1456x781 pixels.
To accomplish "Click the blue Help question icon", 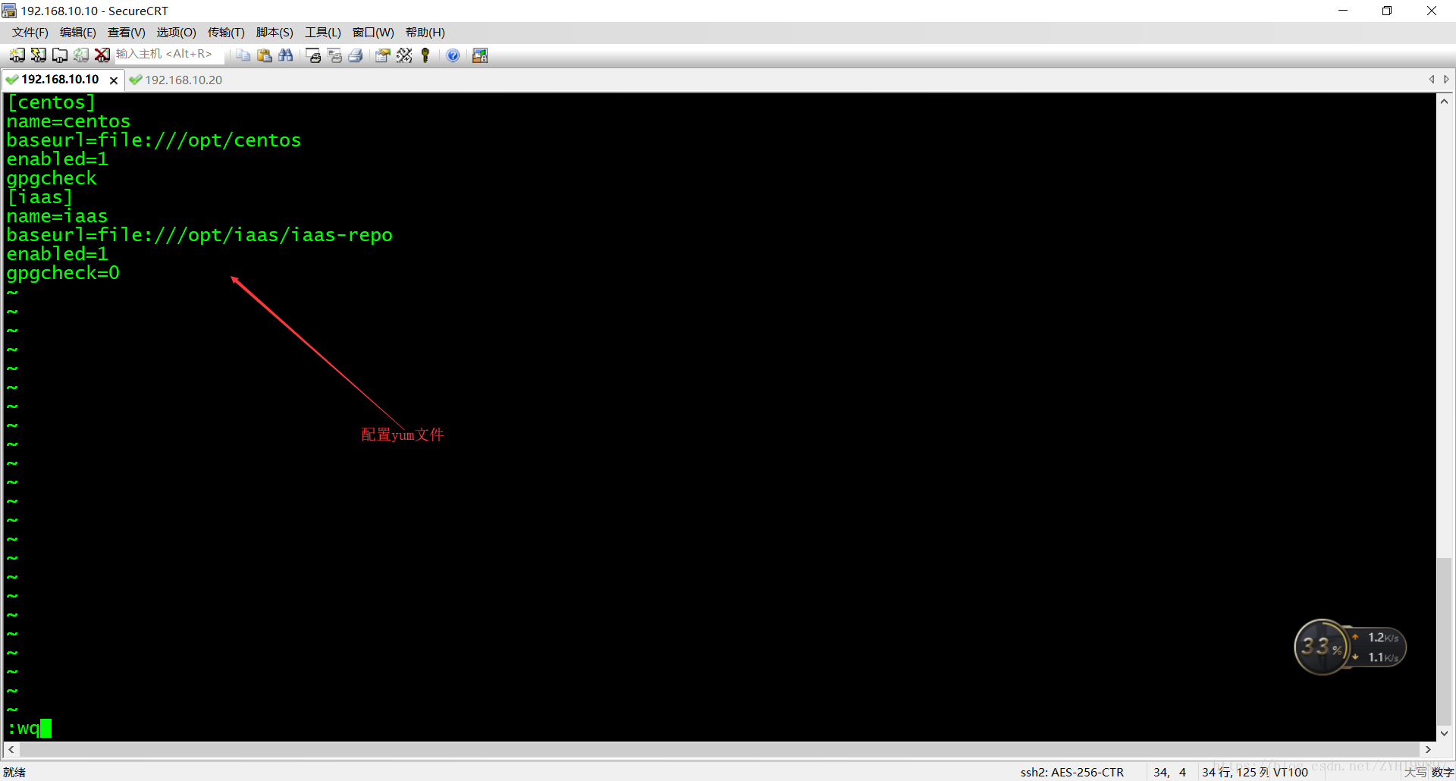I will (x=453, y=55).
